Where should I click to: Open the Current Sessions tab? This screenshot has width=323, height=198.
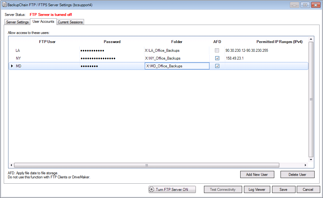(x=70, y=22)
